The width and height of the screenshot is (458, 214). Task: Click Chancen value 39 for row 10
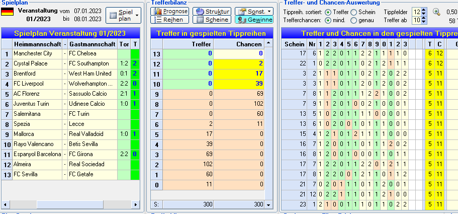pyautogui.click(x=239, y=84)
